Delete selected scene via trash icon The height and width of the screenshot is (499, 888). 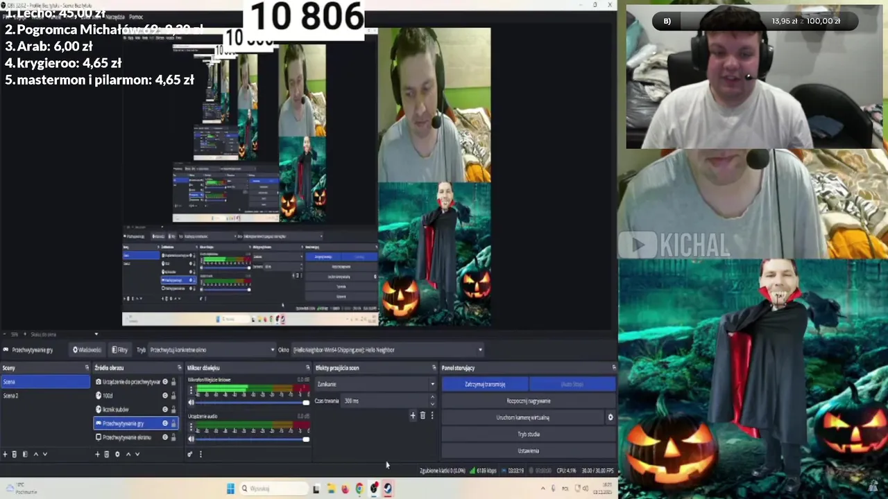coord(14,454)
